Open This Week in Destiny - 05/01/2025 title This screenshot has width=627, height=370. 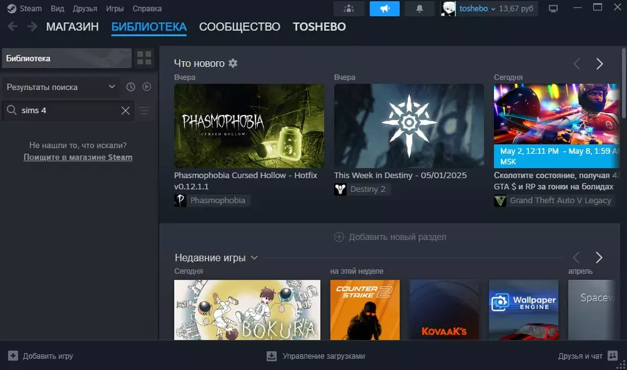pos(400,175)
